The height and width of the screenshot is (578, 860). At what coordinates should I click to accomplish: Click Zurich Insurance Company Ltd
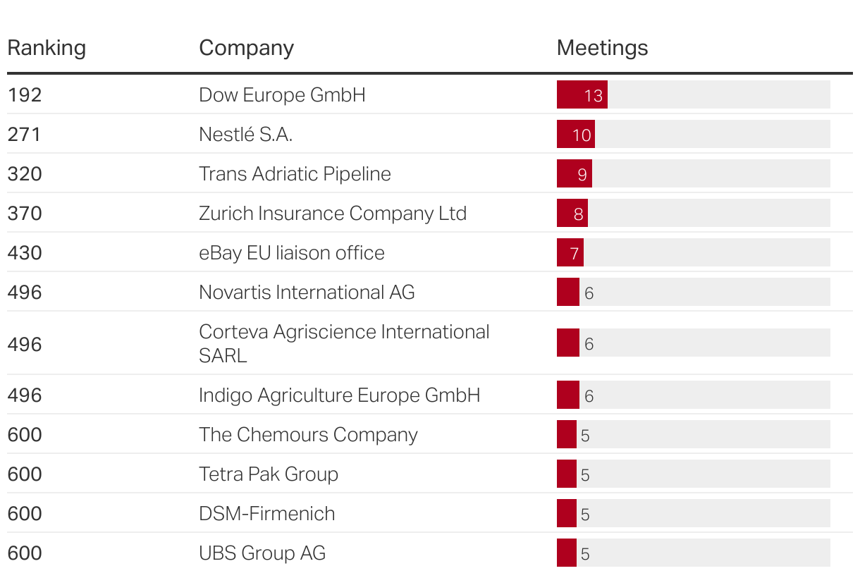(x=333, y=213)
